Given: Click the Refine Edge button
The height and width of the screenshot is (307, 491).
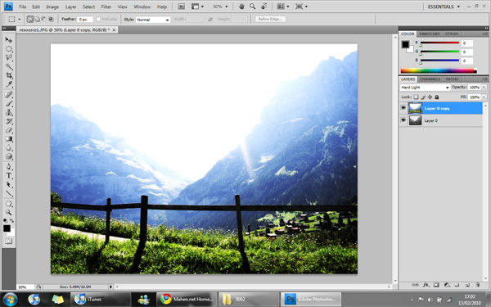Looking at the screenshot, I should point(270,19).
